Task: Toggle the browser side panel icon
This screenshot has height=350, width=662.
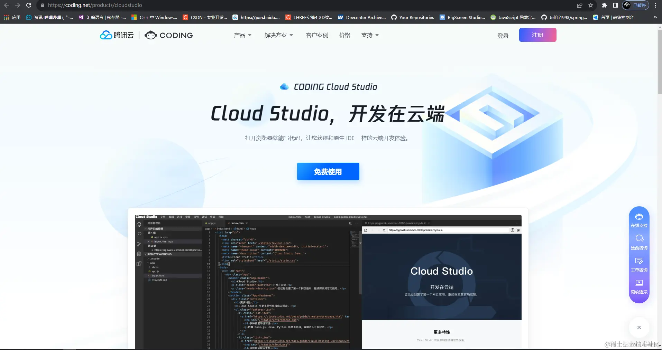Action: click(616, 5)
